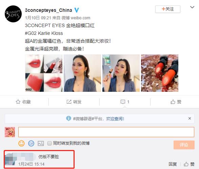Like the comment with thumbs-up icon

[x=186, y=164]
